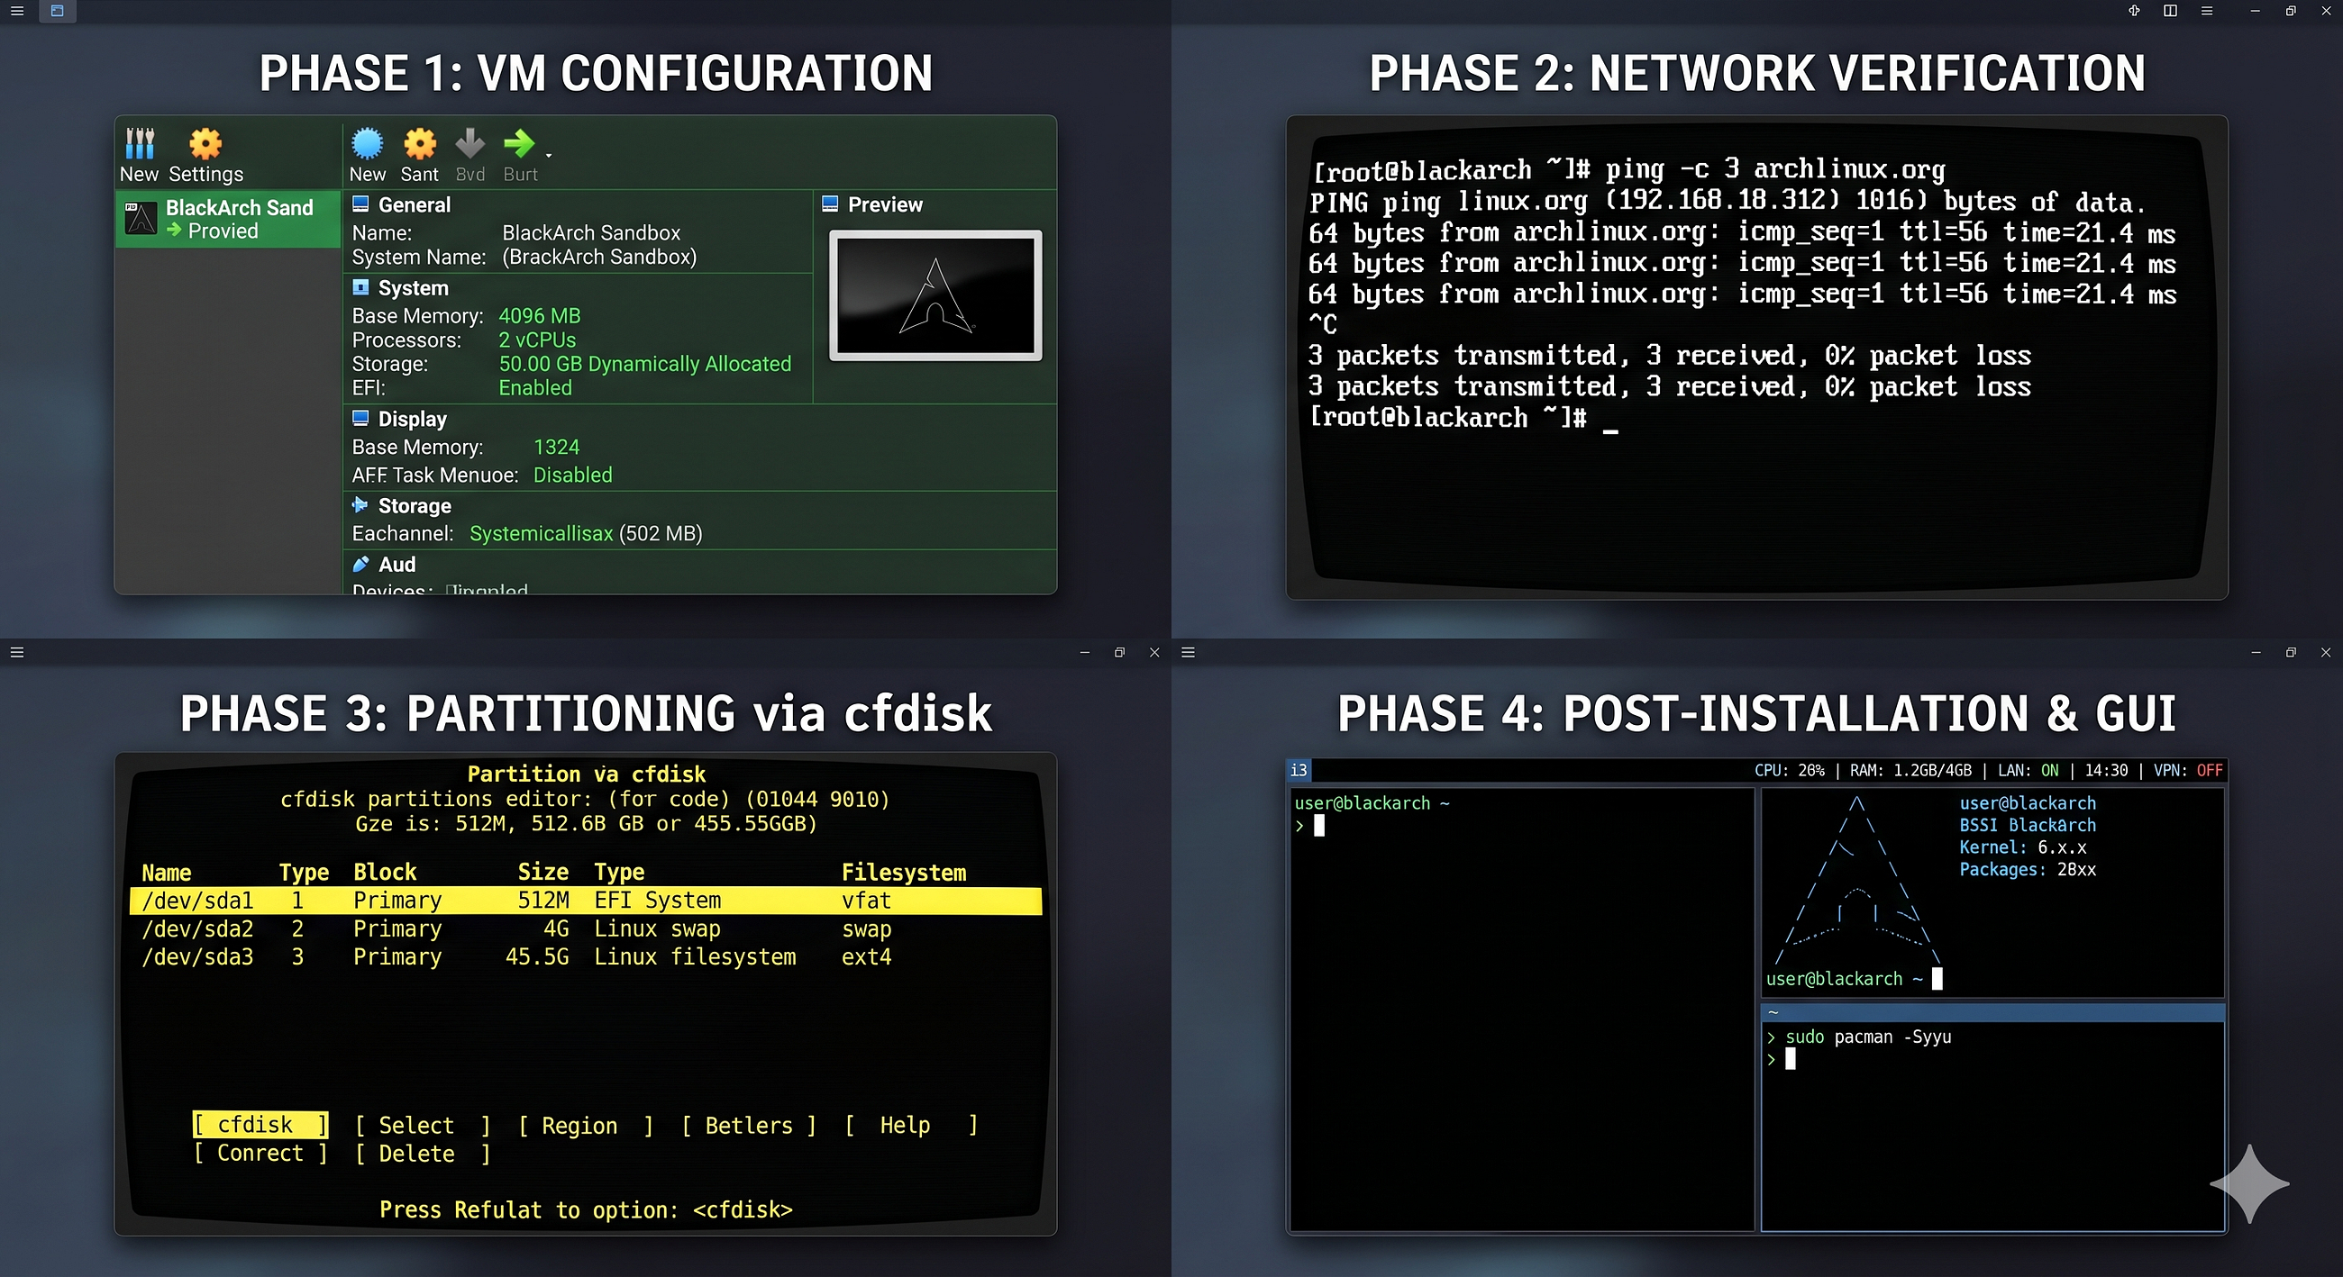Click the grey Bvd down-arrow icon
The image size is (2343, 1277).
pyautogui.click(x=470, y=143)
